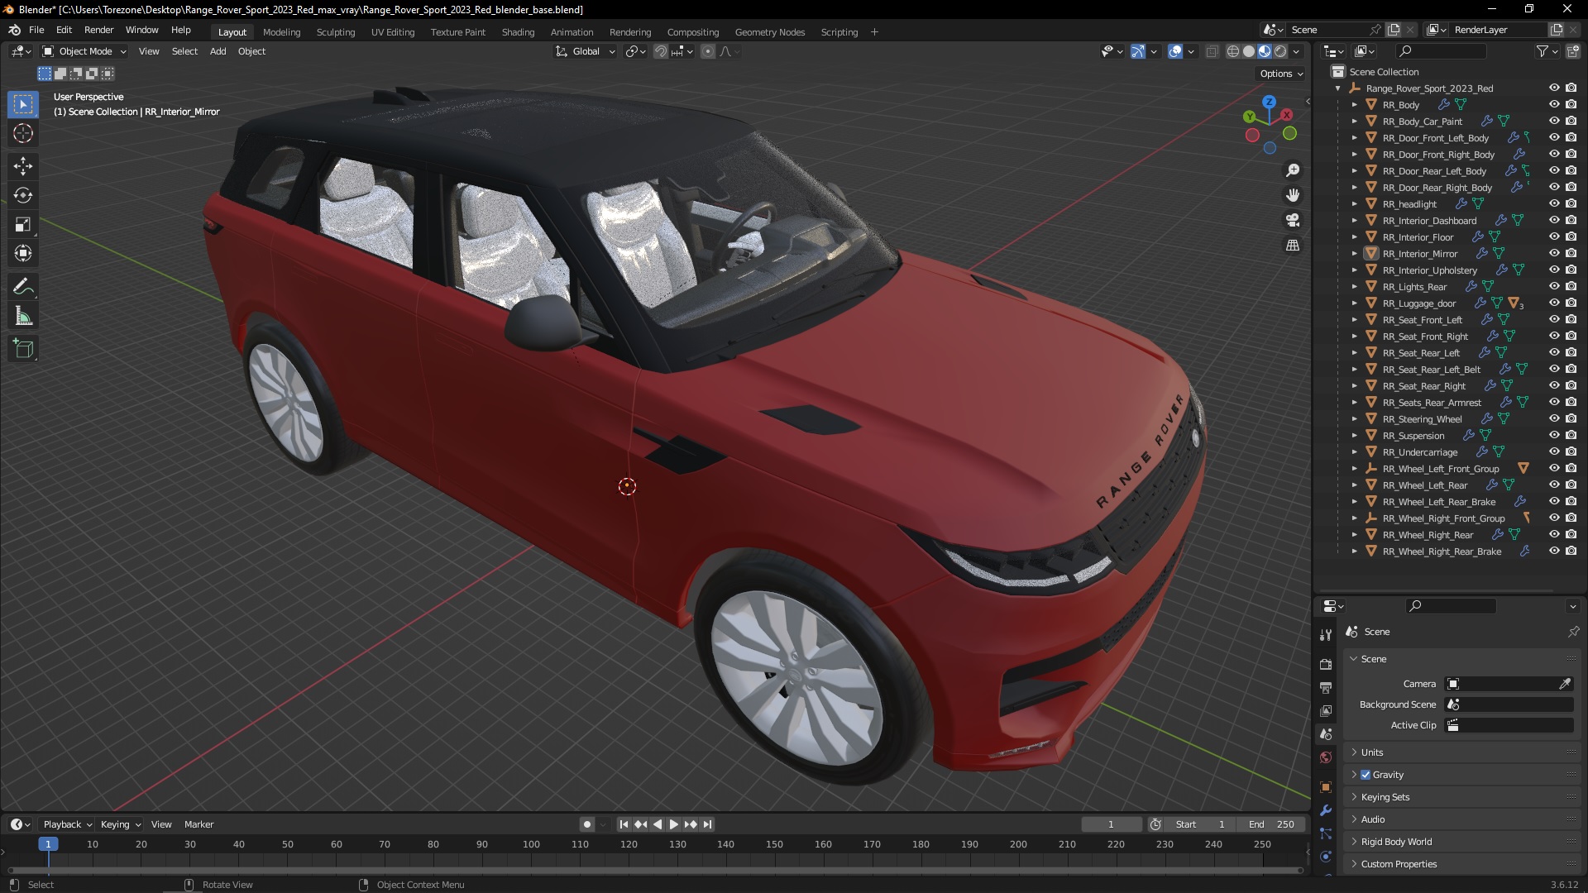Image resolution: width=1588 pixels, height=893 pixels.
Task: Open the Output properties tab icon
Action: coord(1326,687)
